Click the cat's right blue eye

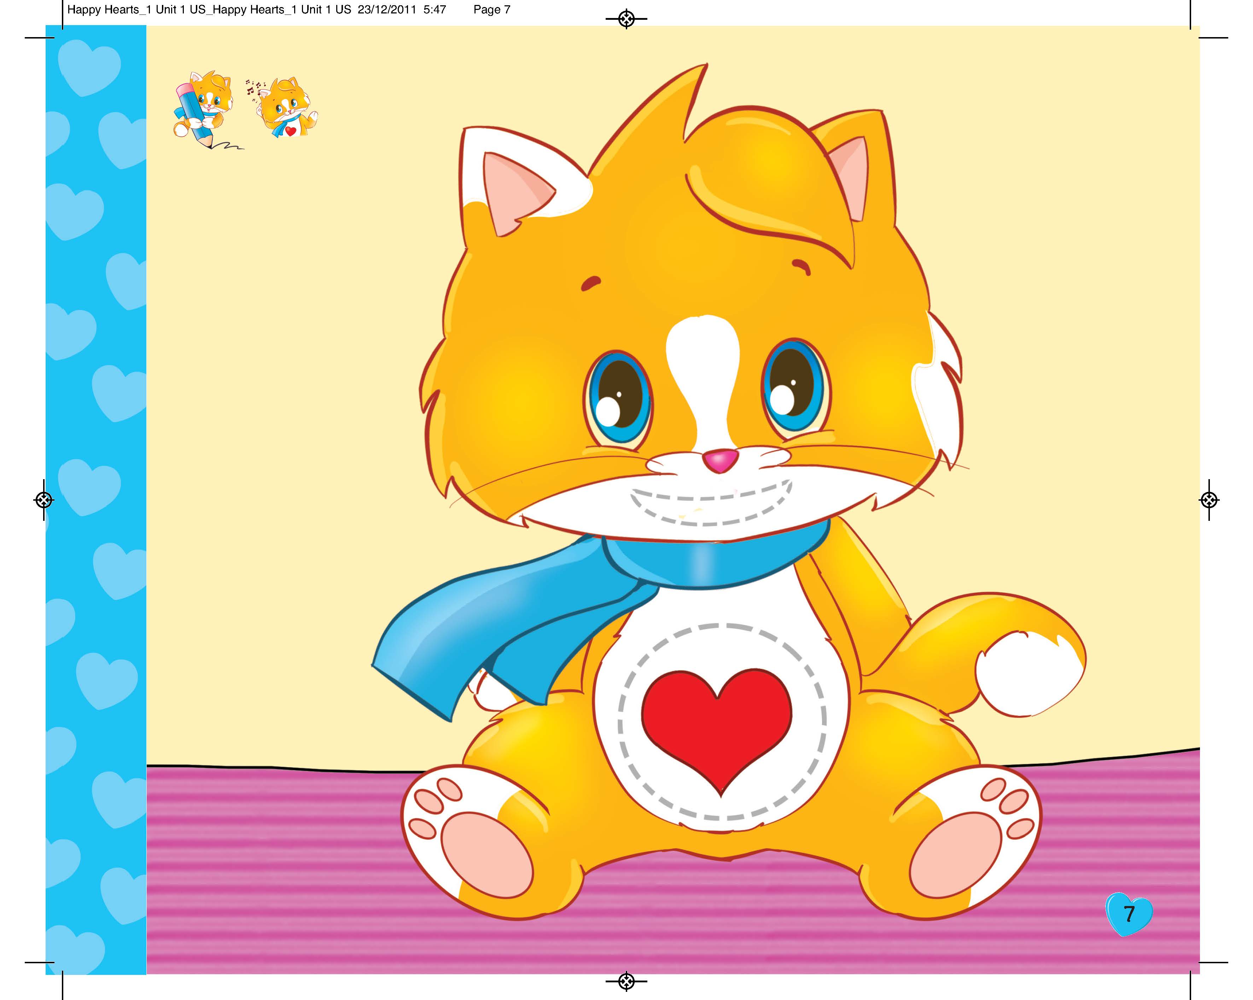tap(796, 388)
